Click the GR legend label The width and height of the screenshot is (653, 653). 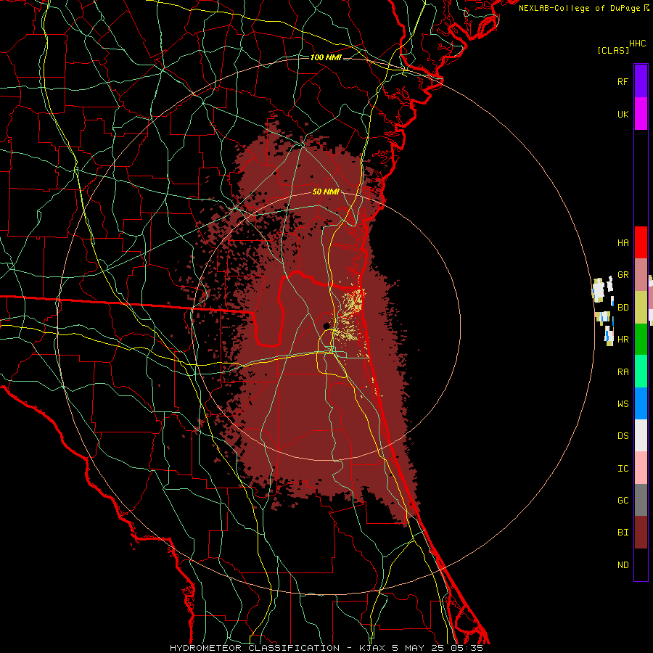pyautogui.click(x=623, y=275)
